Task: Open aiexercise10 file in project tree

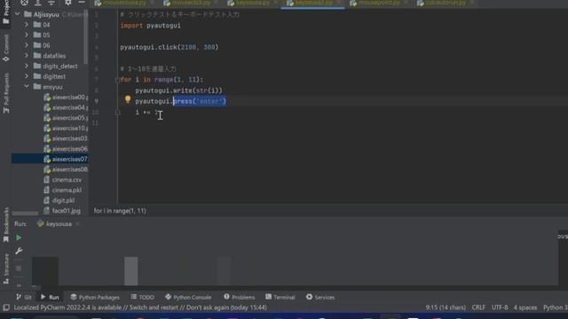Action: point(66,128)
